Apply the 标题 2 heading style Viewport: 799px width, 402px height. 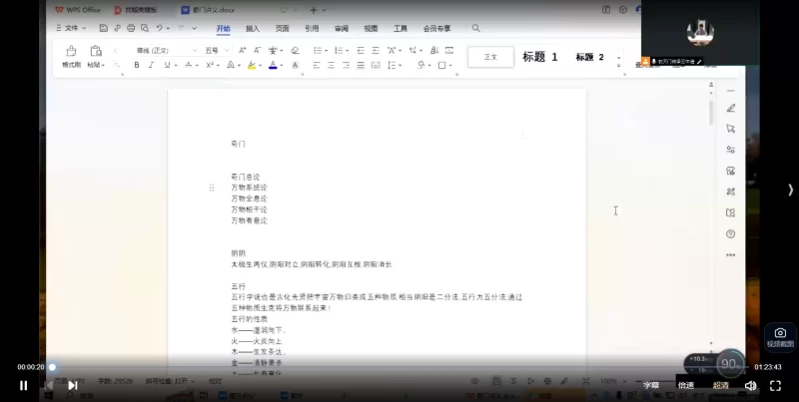(589, 57)
